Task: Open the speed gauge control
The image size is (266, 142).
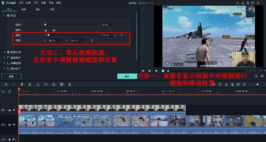Action: 46,85
